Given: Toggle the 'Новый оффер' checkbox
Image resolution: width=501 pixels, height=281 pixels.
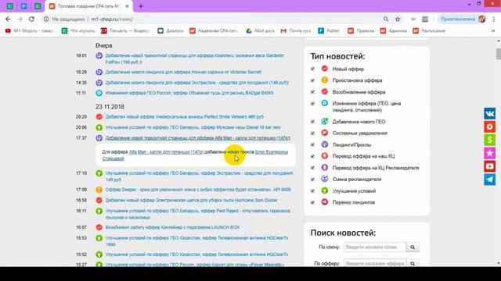Looking at the screenshot, I should (x=312, y=69).
